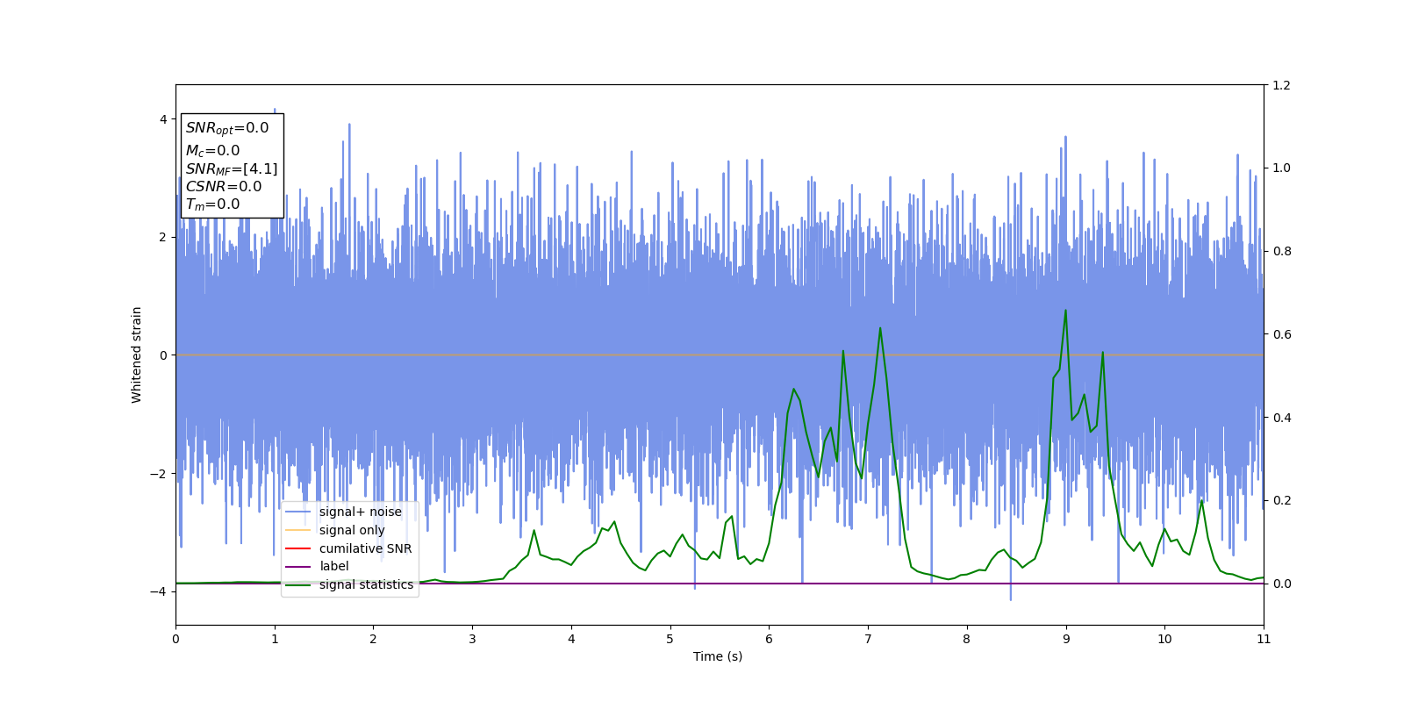Click the red cumilative SNR legend line
The width and height of the screenshot is (1404, 702).
298,548
